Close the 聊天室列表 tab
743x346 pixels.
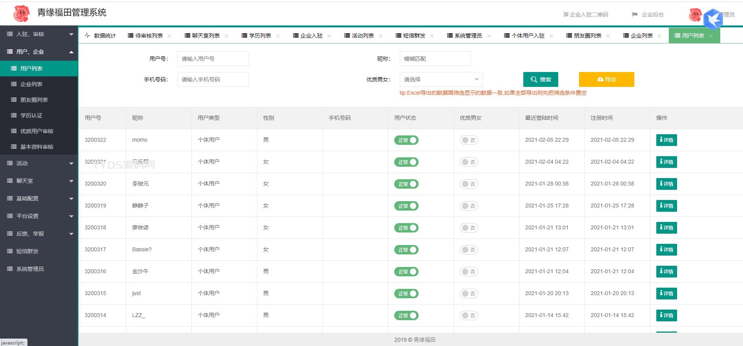pyautogui.click(x=226, y=36)
